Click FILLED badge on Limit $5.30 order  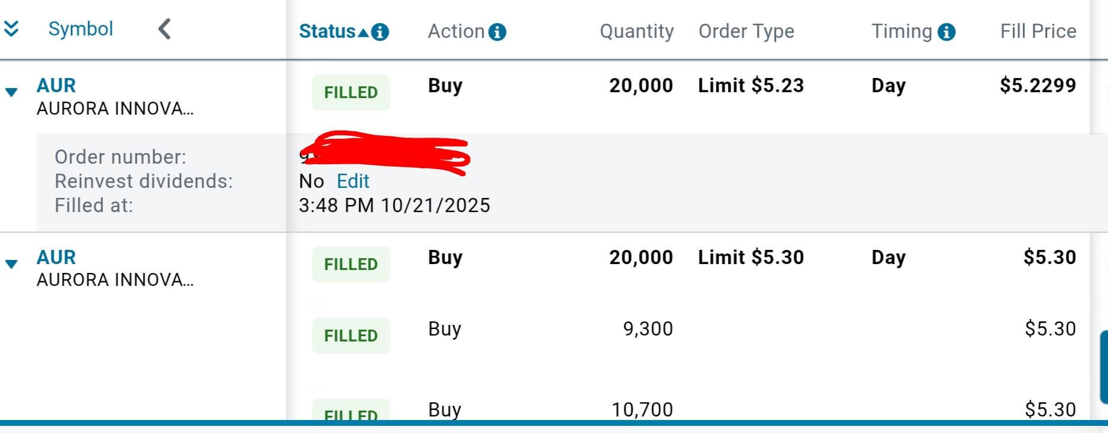(x=351, y=264)
